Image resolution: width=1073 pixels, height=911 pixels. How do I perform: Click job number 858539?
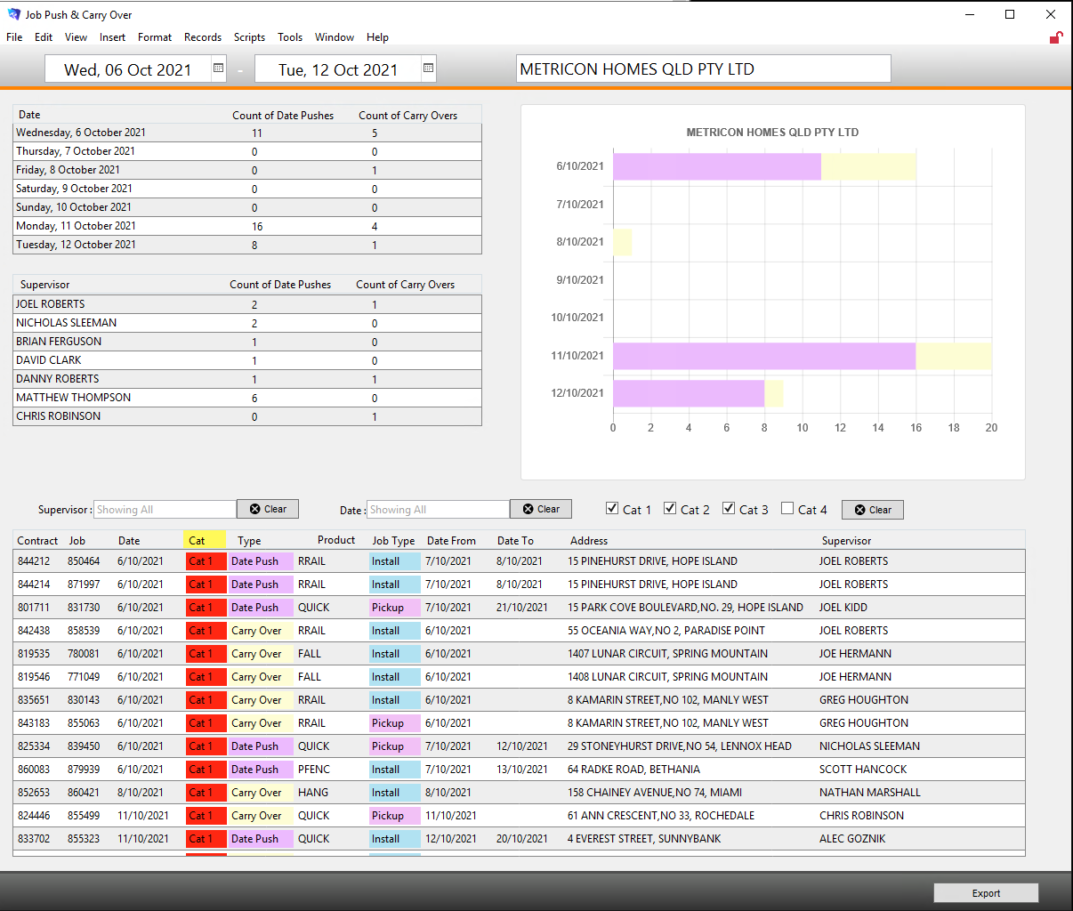84,631
